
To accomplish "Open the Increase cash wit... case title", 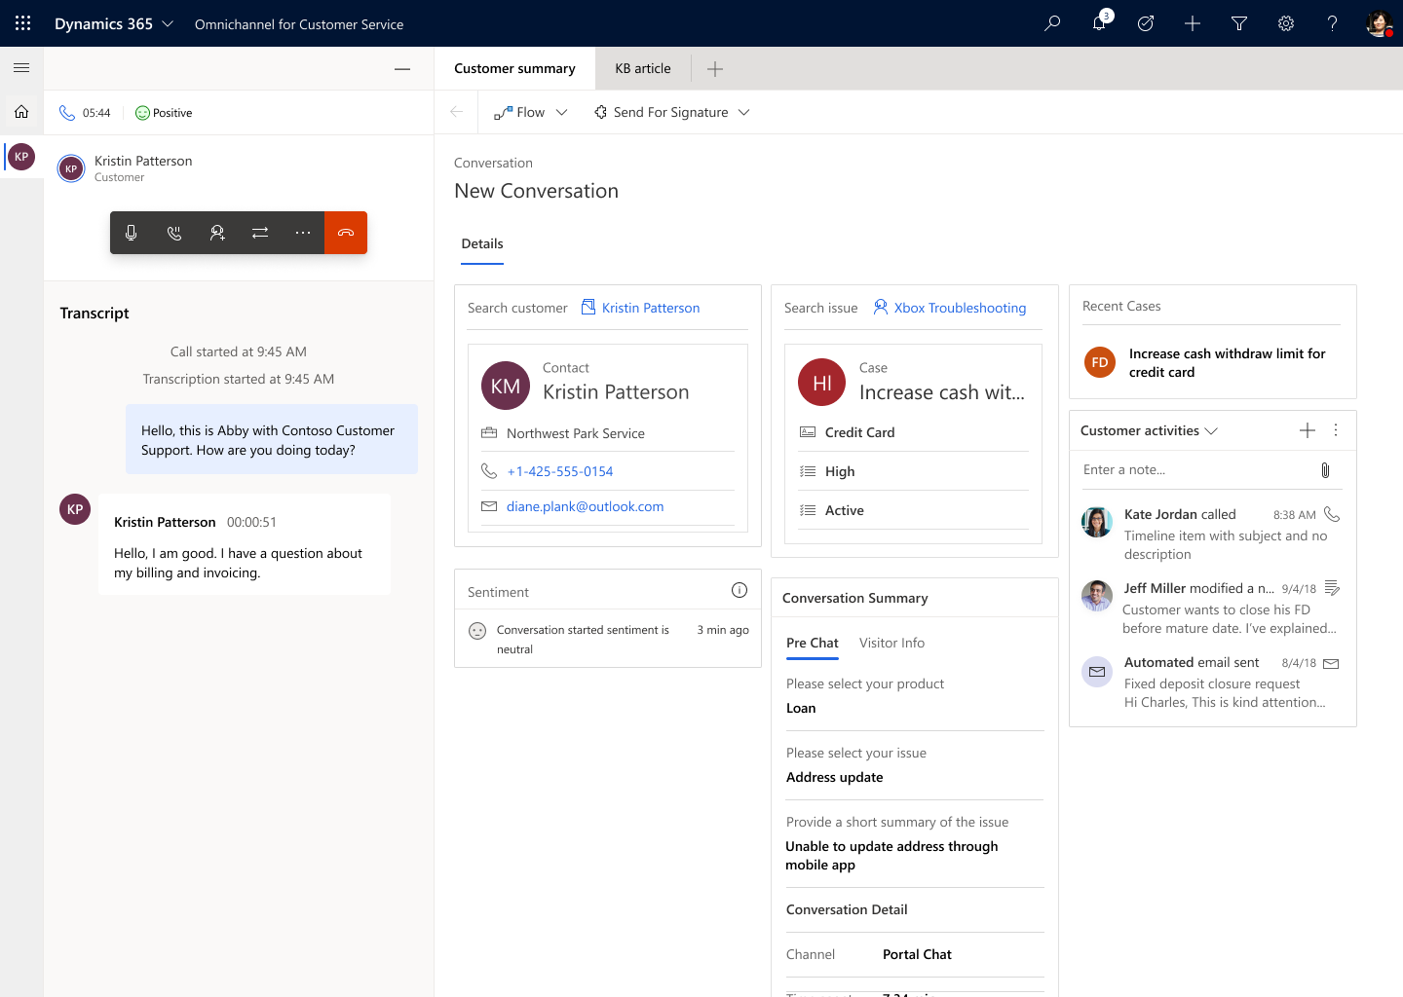I will [942, 392].
